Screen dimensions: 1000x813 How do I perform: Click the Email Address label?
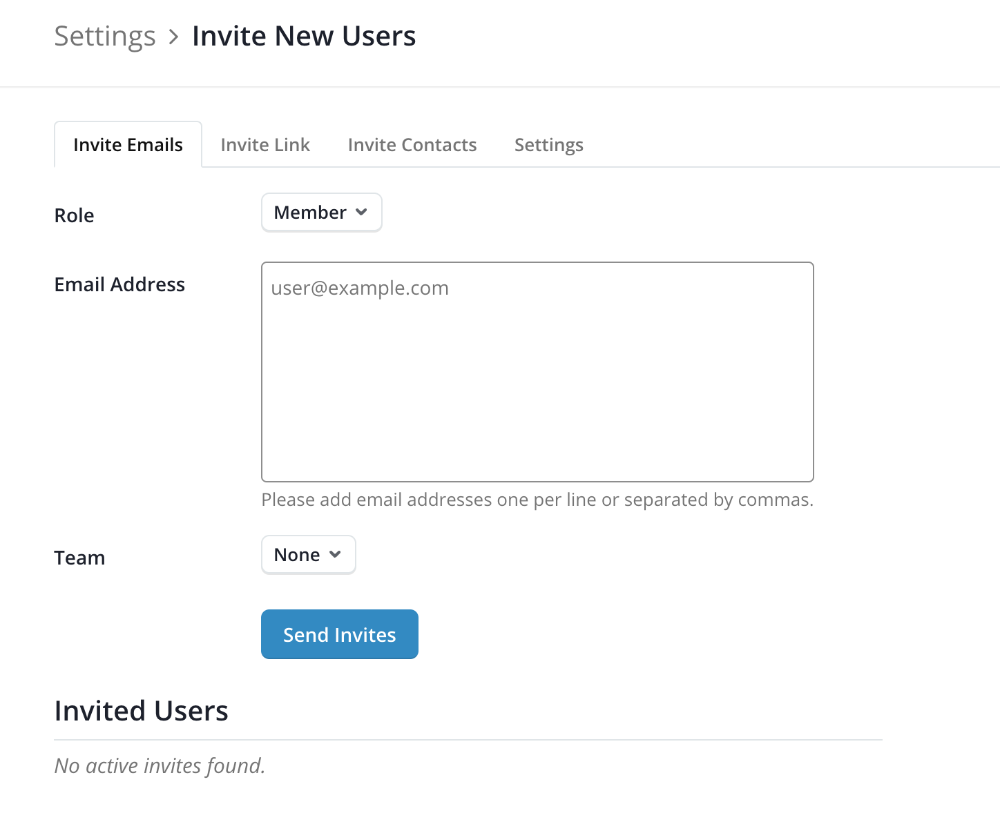[x=119, y=284]
